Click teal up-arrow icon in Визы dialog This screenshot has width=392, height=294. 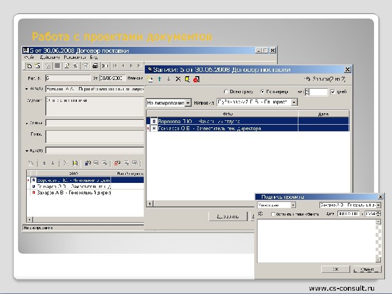(x=160, y=79)
